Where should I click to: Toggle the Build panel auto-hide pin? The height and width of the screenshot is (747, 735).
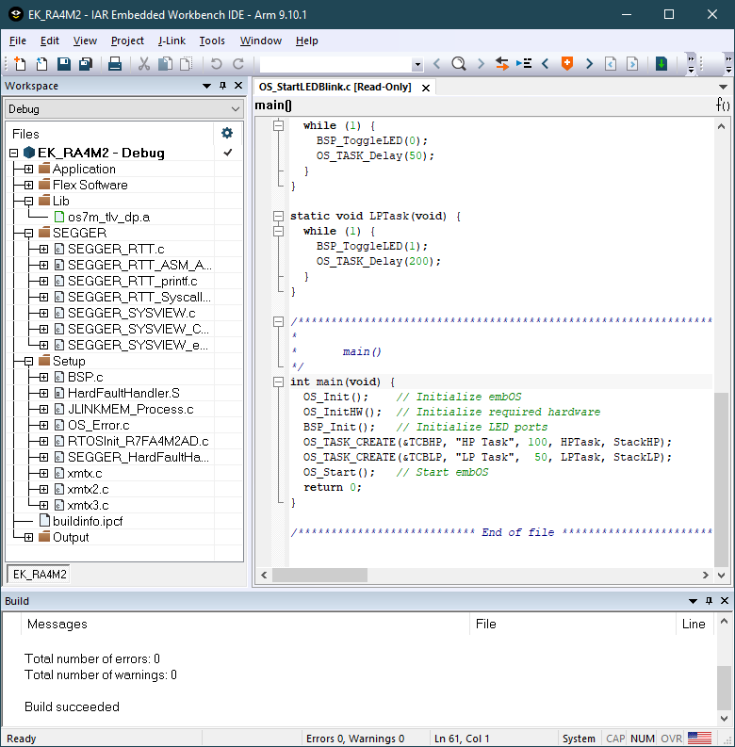click(x=708, y=601)
